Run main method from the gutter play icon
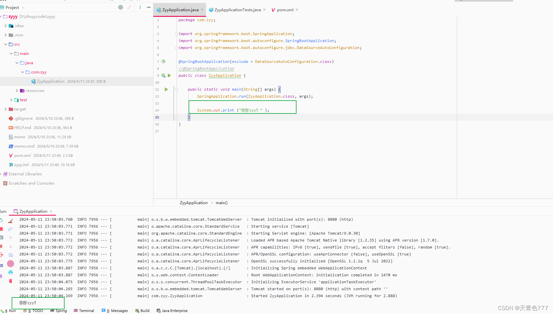Image resolution: width=553 pixels, height=314 pixels. pyautogui.click(x=166, y=89)
